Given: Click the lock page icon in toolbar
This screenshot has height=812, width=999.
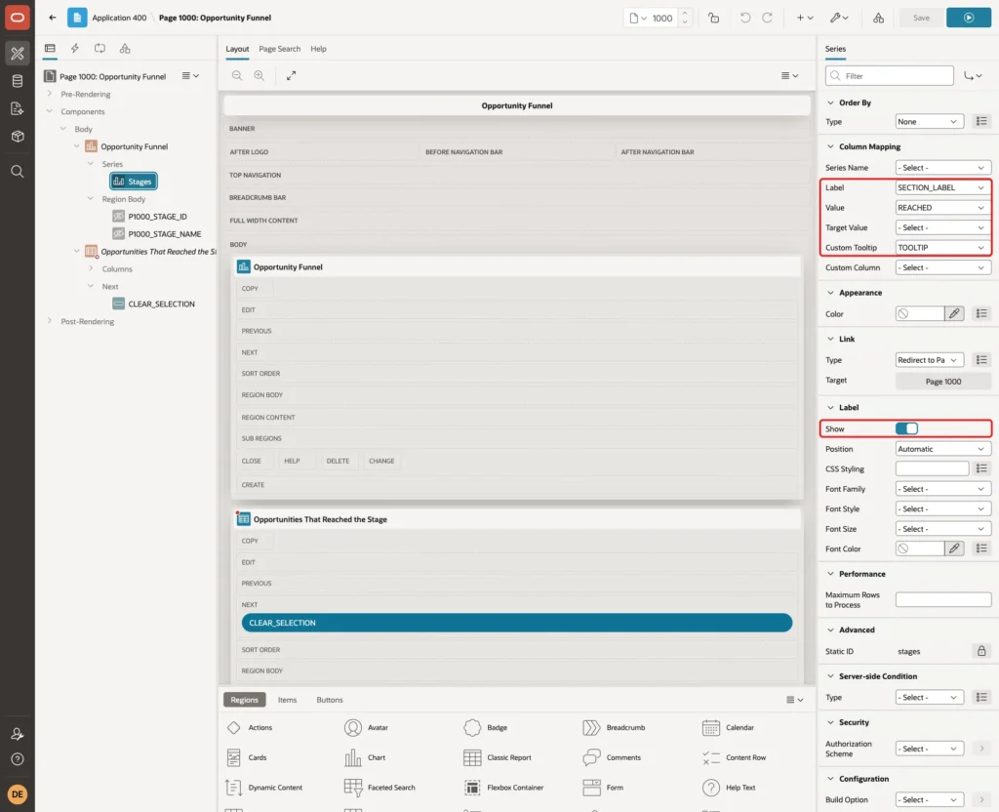Looking at the screenshot, I should [x=713, y=18].
